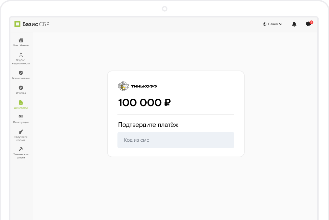329x220 pixels.
Task: Open the Бронирование shield icon
Action: (21, 73)
